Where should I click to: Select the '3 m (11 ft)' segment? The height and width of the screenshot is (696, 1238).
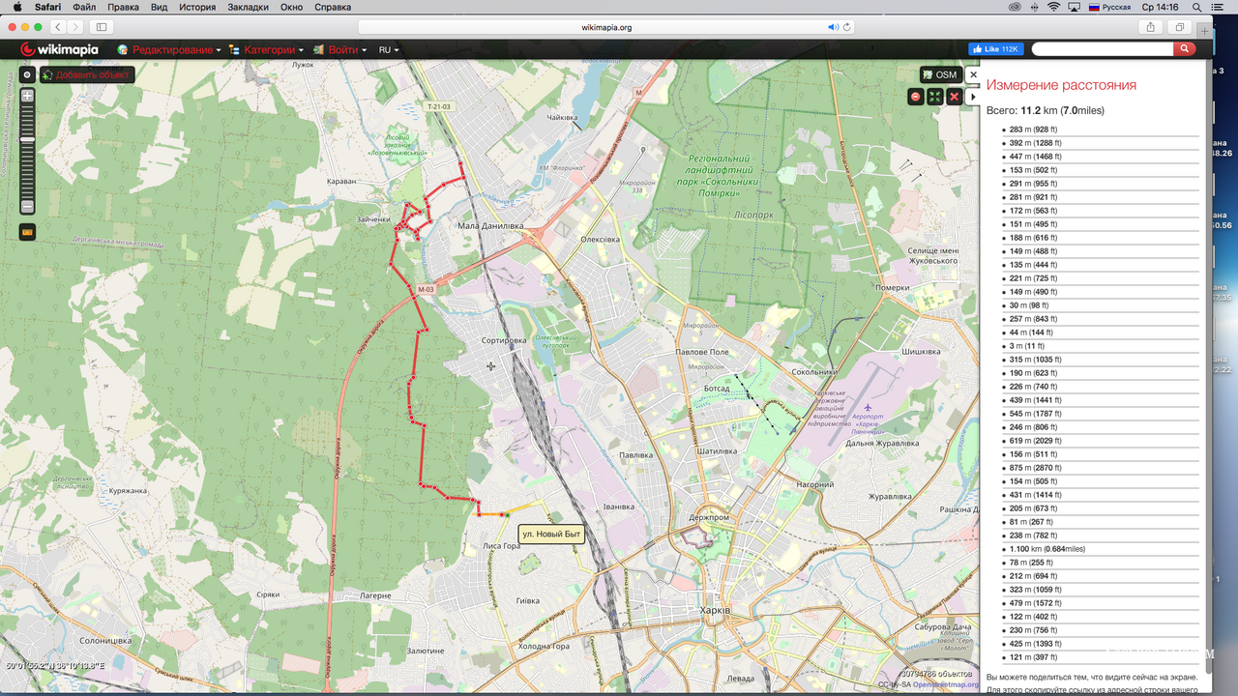click(x=1026, y=346)
